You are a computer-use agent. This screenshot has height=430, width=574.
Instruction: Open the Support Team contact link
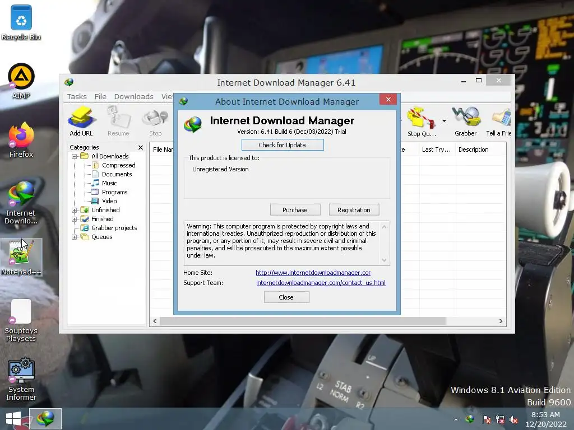click(x=321, y=283)
